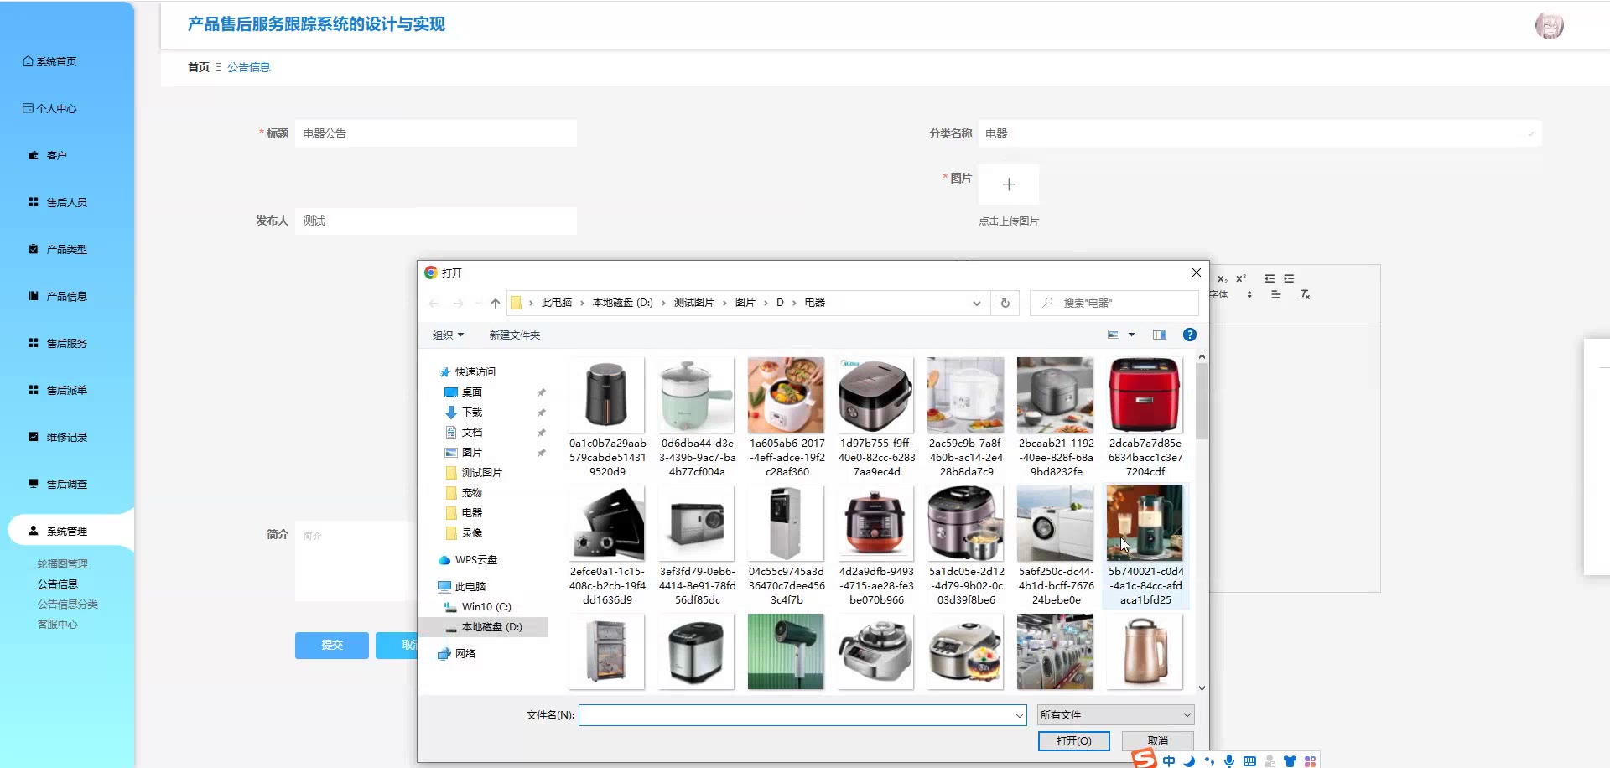Open the 公告信息分类 submenu link

67,605
